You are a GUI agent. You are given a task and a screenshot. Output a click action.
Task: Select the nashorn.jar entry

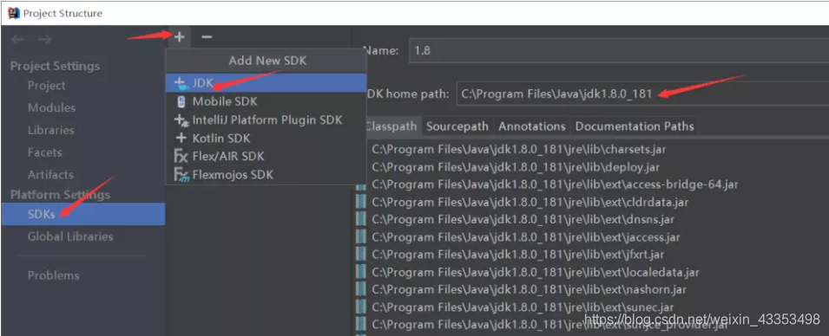(530, 289)
